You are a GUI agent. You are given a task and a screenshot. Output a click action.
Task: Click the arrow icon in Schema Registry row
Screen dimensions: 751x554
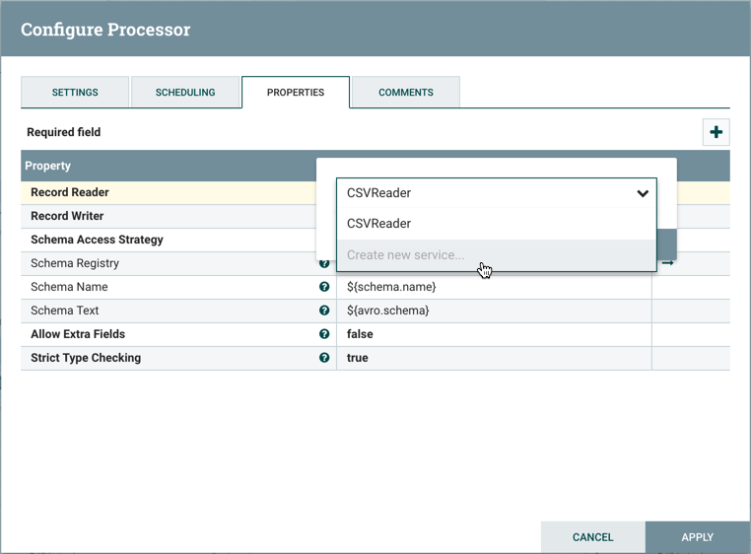pyautogui.click(x=667, y=263)
